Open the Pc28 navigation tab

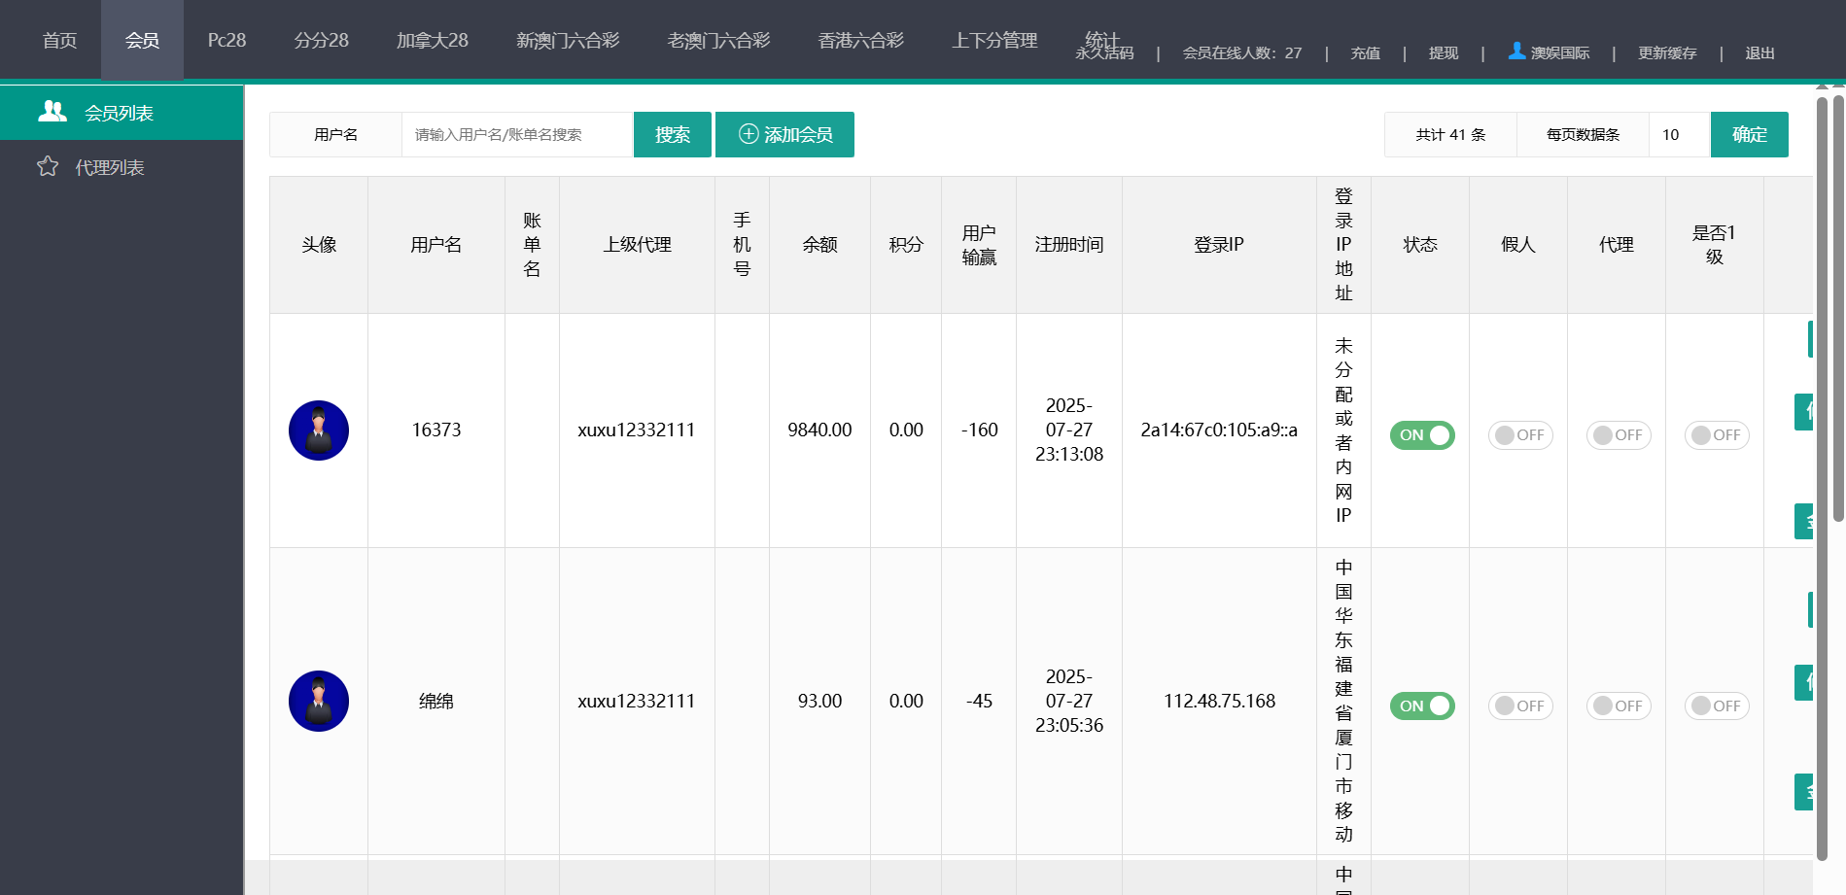click(226, 40)
